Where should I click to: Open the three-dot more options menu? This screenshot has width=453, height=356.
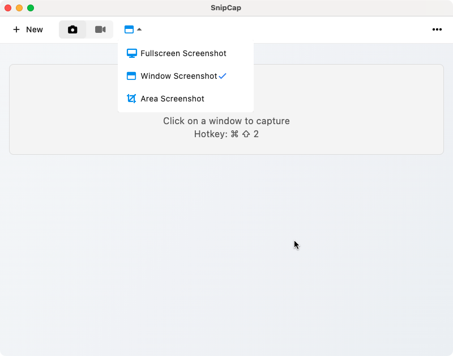[x=437, y=29]
